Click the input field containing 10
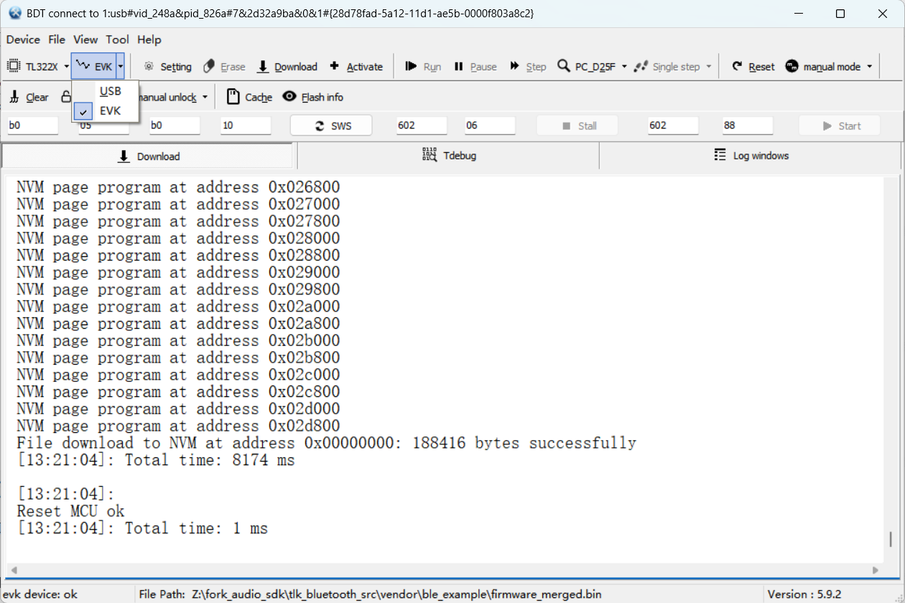Image resolution: width=905 pixels, height=603 pixels. pyautogui.click(x=246, y=126)
